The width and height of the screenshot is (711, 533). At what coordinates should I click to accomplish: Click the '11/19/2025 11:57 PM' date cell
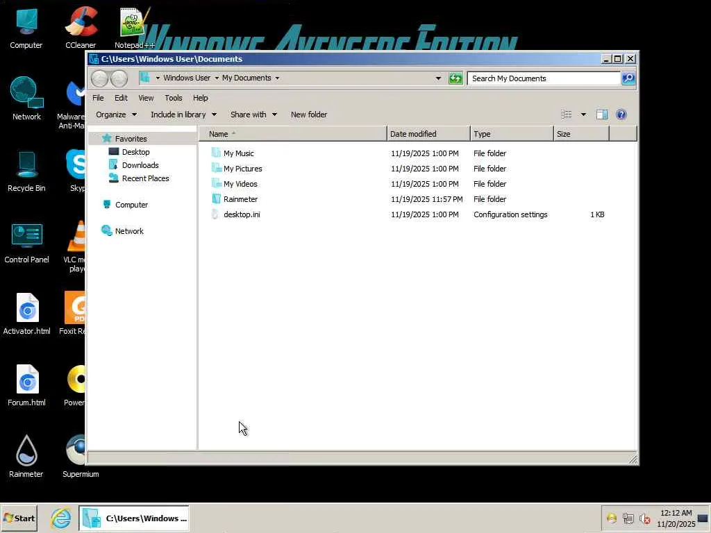tap(427, 199)
